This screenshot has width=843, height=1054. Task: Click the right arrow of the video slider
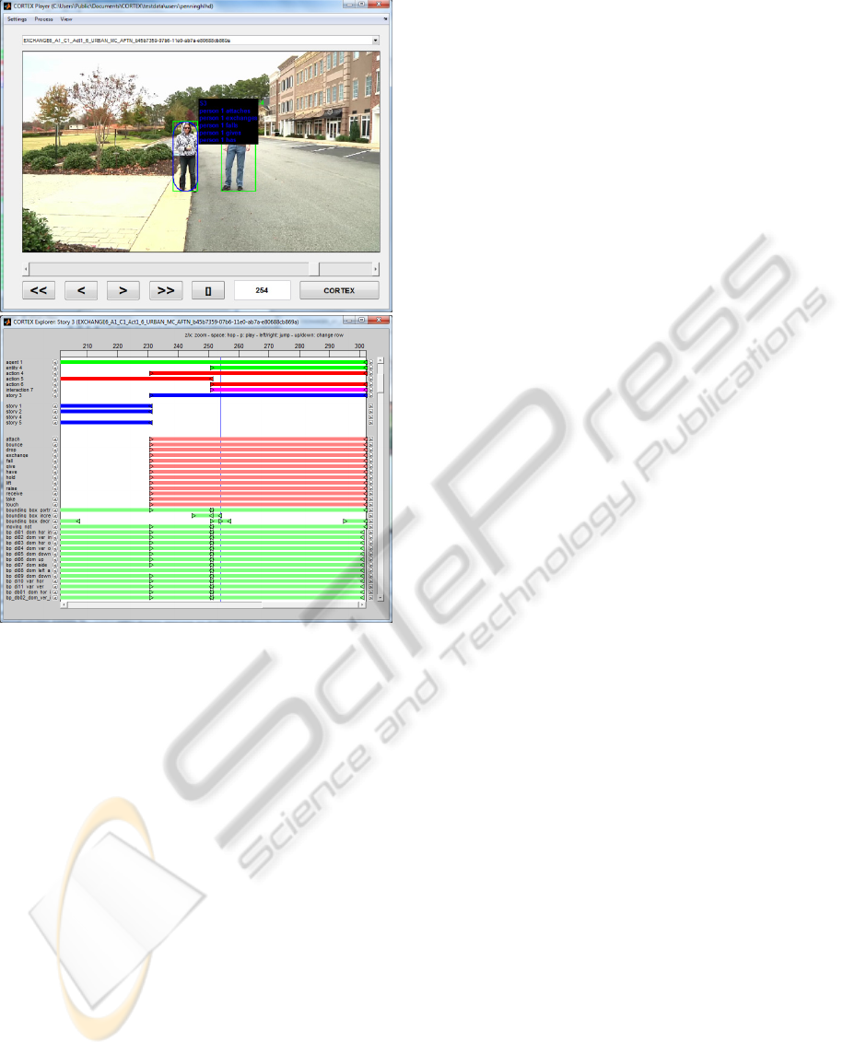tap(375, 268)
